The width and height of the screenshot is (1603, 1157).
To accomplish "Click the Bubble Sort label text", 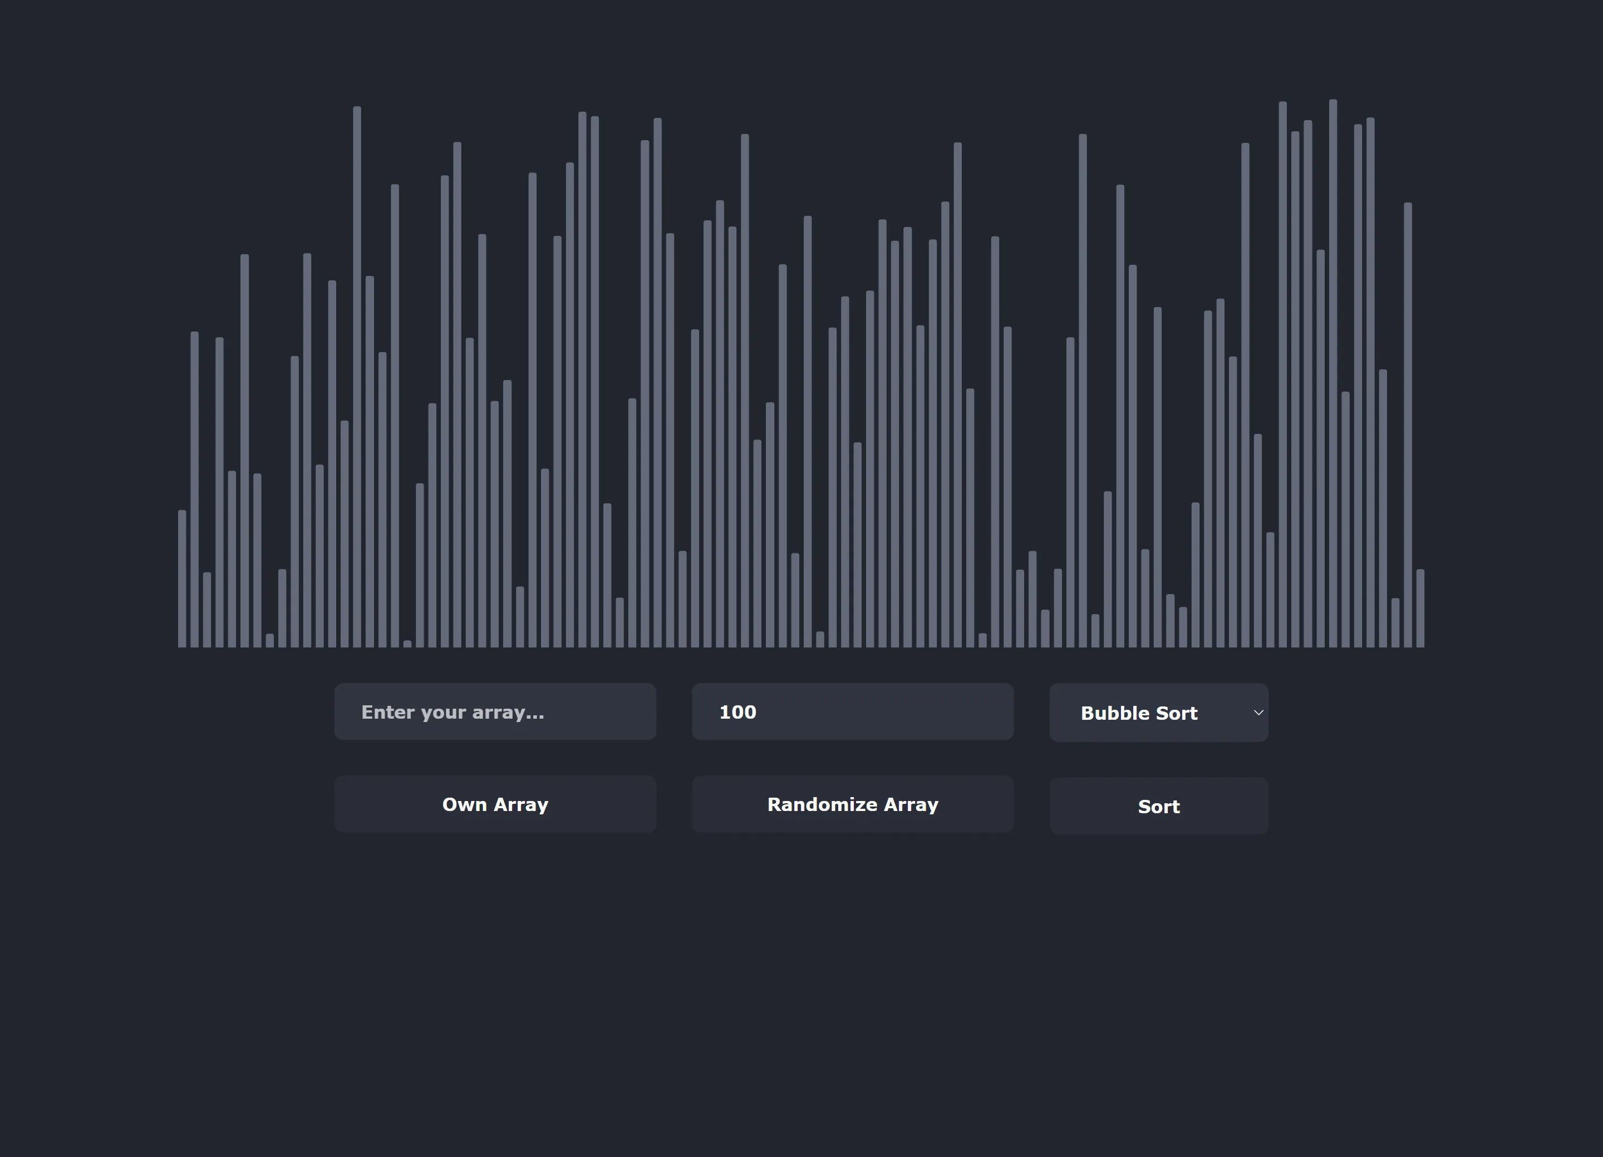I will click(1139, 714).
